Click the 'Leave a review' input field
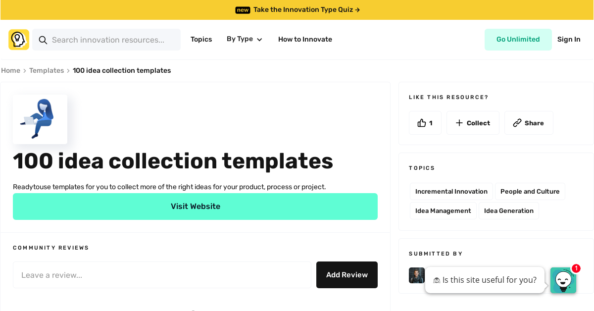Image resolution: width=594 pixels, height=311 pixels. 162,275
